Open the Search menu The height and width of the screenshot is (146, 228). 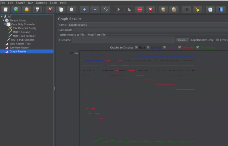[20, 3]
